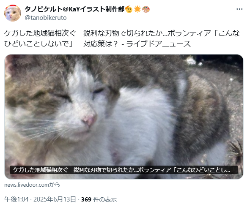Click the artist palette emoji in name

point(146,9)
